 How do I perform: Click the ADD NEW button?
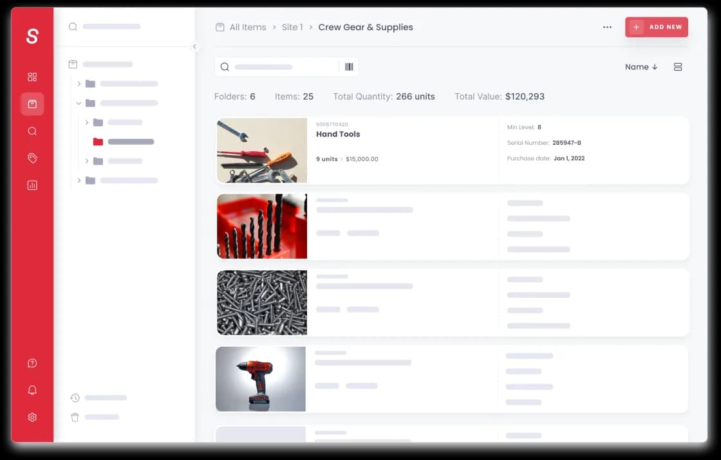pos(657,27)
